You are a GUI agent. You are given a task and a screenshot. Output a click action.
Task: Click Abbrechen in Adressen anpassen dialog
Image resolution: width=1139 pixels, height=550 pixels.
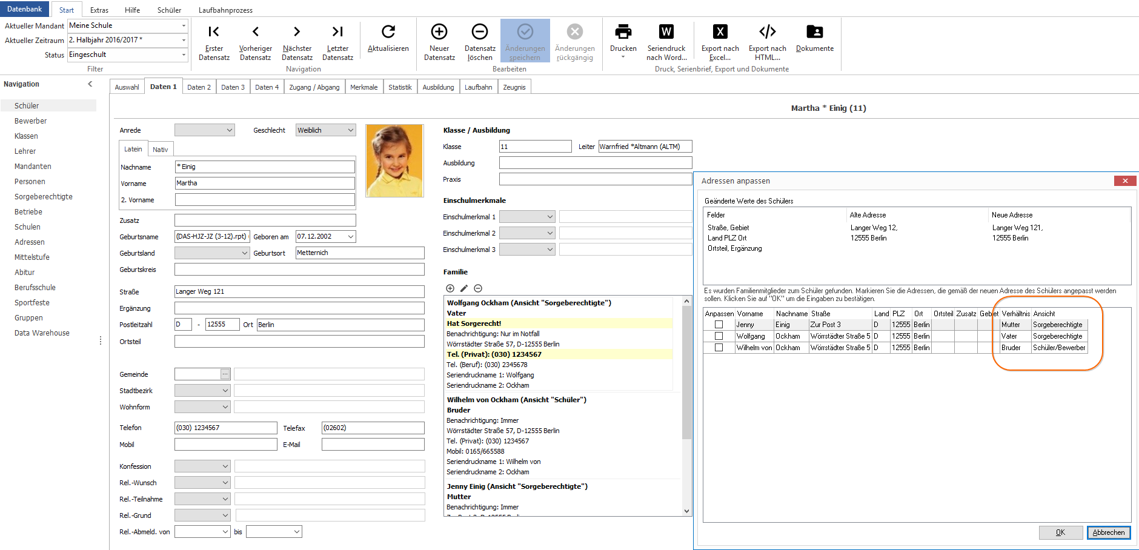(1109, 532)
